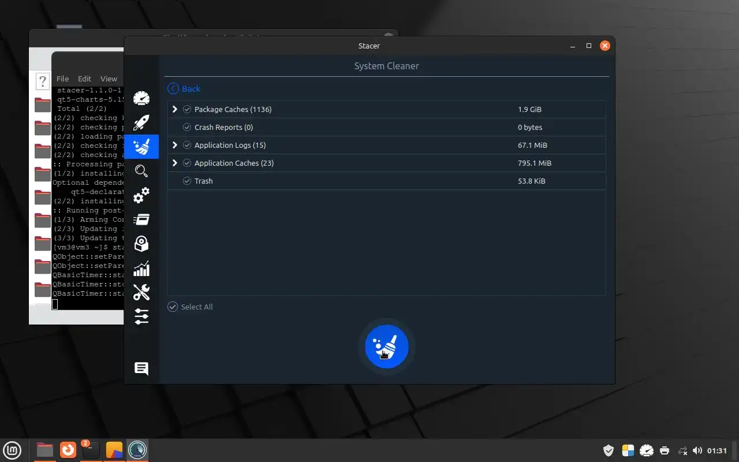Click the large blue Clean broom button
This screenshot has height=462, width=739.
click(x=387, y=346)
